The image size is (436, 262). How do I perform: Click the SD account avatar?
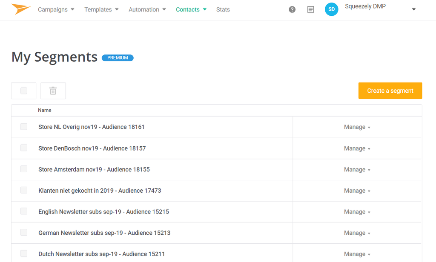(331, 9)
